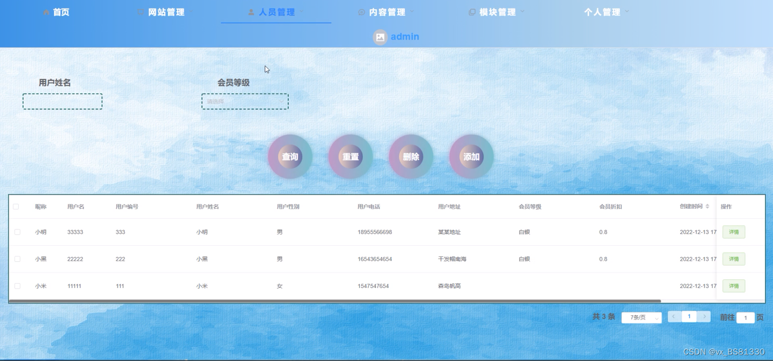Open 详情 for user 33333
The image size is (773, 361).
click(734, 232)
